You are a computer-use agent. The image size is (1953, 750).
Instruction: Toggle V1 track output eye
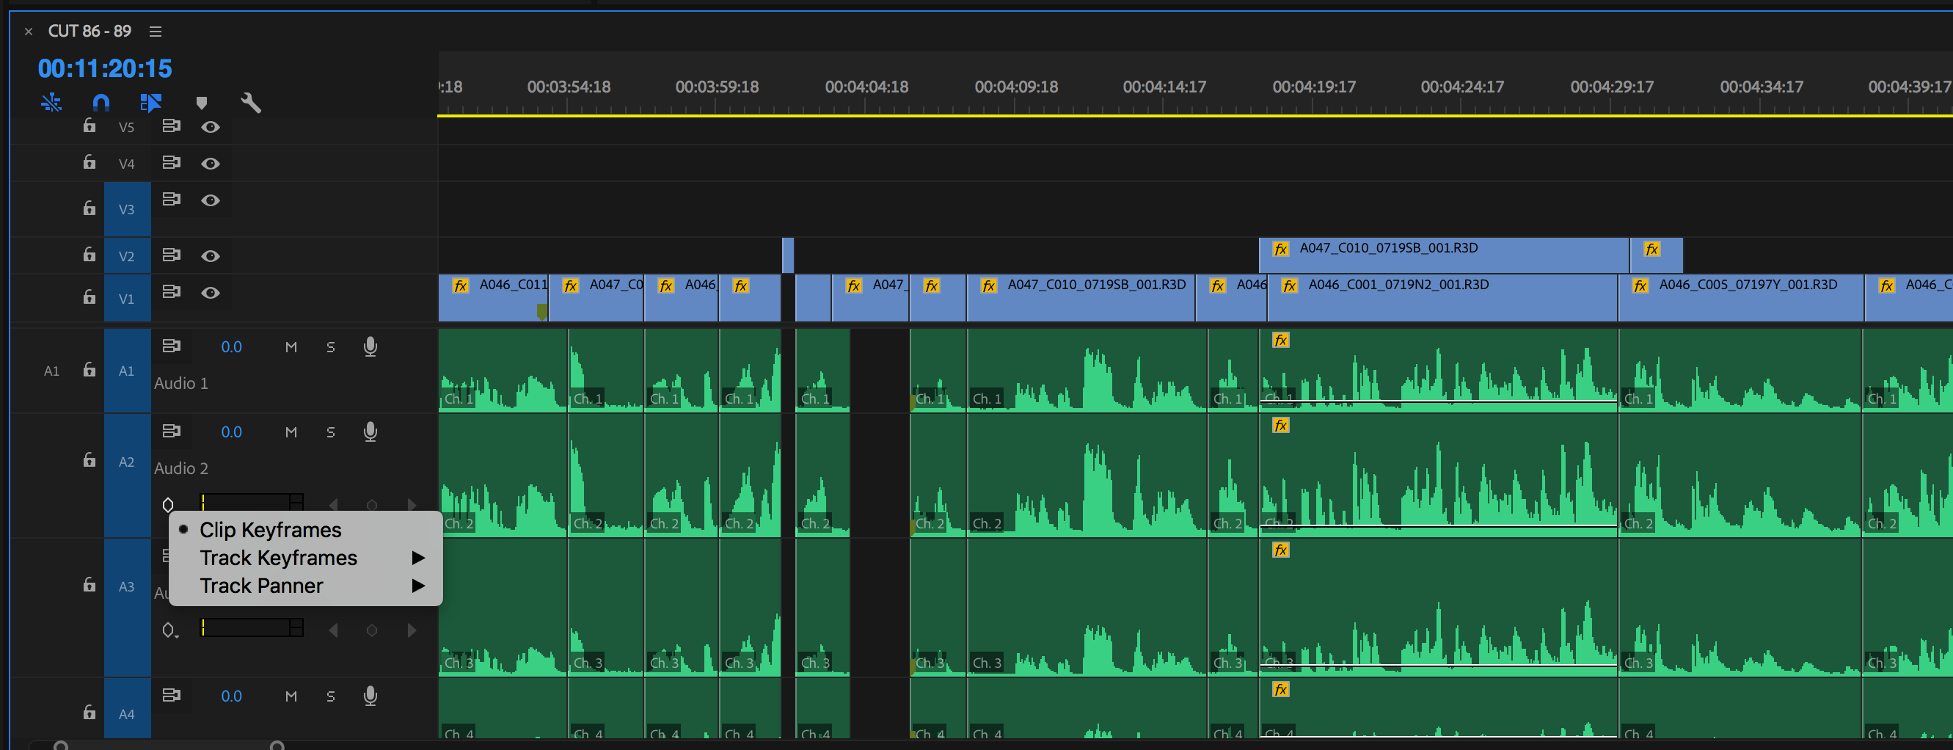(x=211, y=293)
